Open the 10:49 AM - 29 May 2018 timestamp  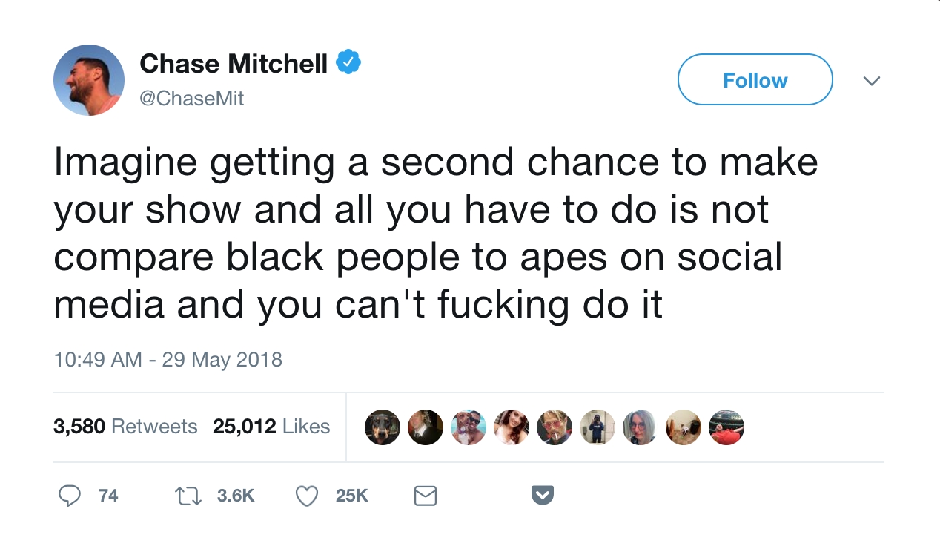click(x=168, y=360)
